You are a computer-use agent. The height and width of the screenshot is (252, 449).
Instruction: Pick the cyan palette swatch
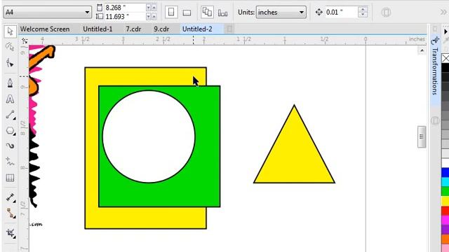(x=445, y=182)
